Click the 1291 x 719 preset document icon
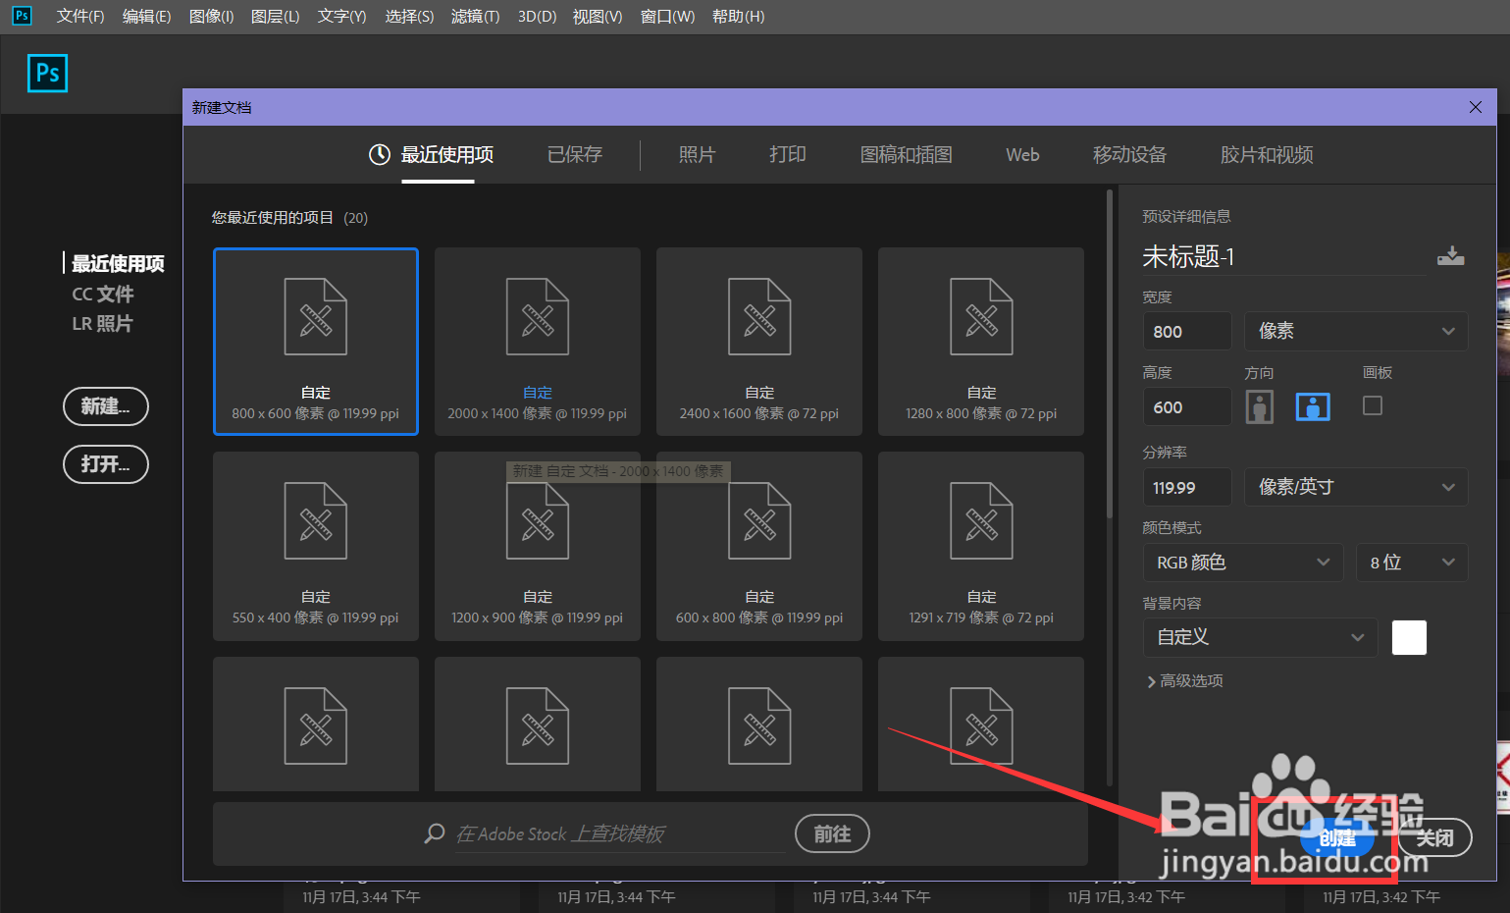Image resolution: width=1510 pixels, height=913 pixels. [x=981, y=520]
